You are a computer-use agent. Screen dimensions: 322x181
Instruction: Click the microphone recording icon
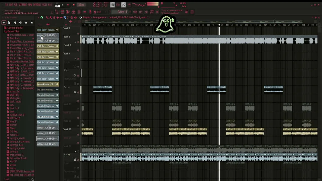(x=90, y=12)
